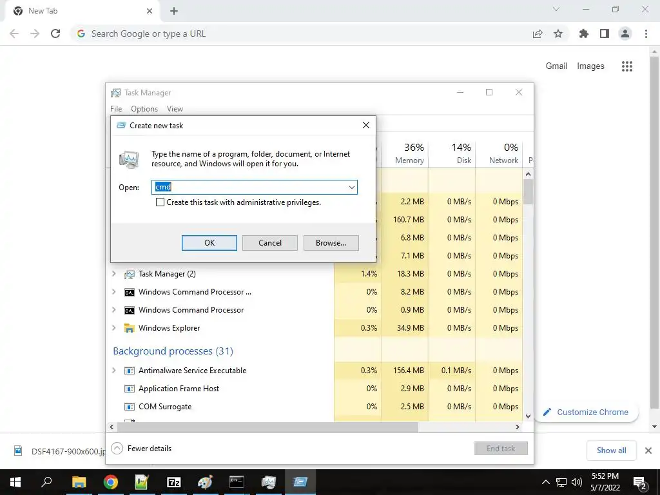Expand the Windows Explorer row

(x=113, y=328)
